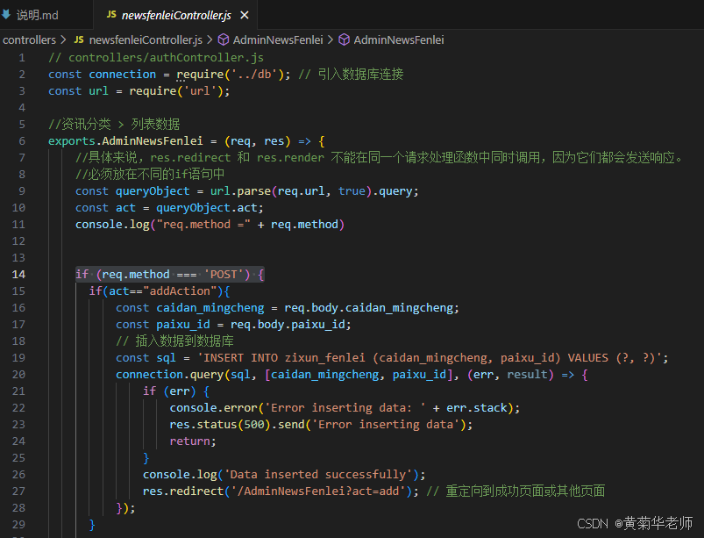Click line number 6 in the gutter
704x538 pixels.
[22, 140]
